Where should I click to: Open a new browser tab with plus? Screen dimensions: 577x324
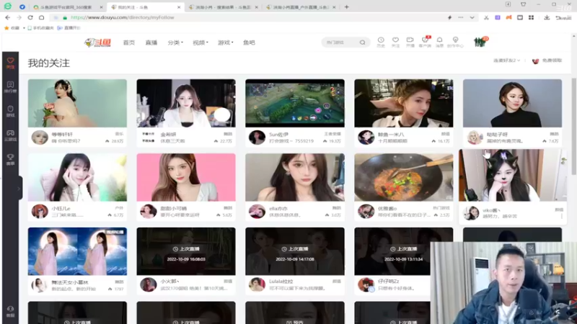click(x=346, y=7)
